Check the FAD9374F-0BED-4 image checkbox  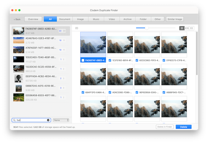(83, 60)
